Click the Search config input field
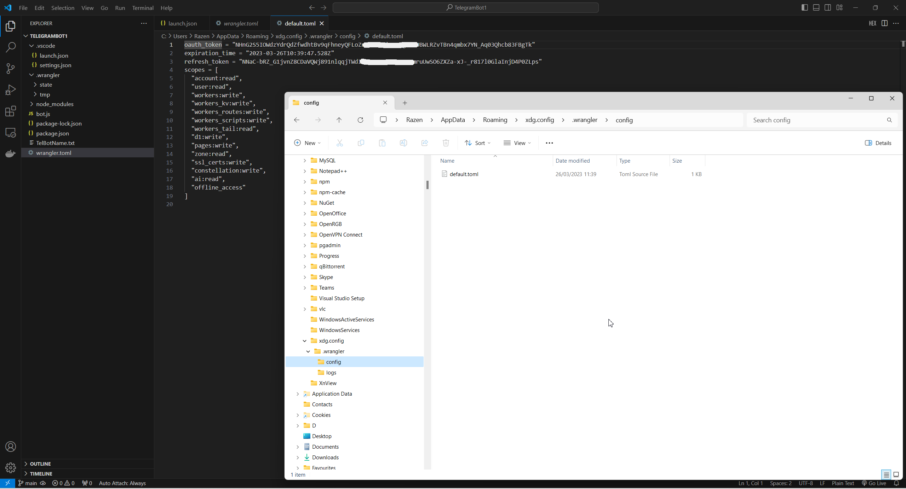 (818, 120)
